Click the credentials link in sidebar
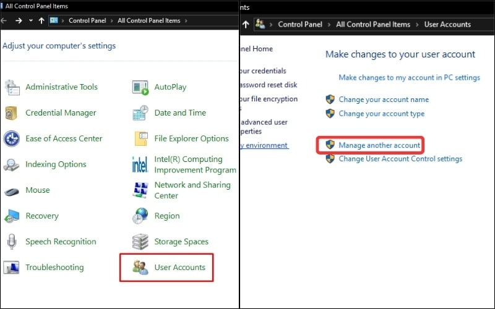 tap(264, 71)
